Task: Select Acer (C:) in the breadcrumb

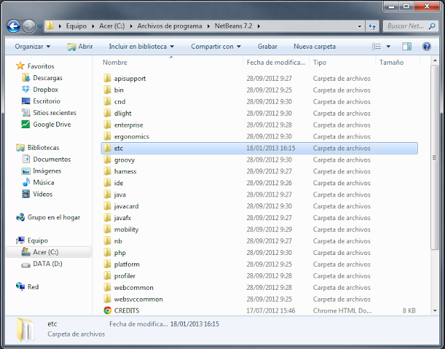Action: [x=112, y=26]
